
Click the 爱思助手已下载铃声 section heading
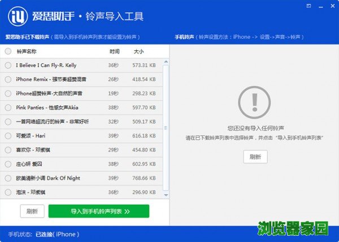click(x=28, y=37)
